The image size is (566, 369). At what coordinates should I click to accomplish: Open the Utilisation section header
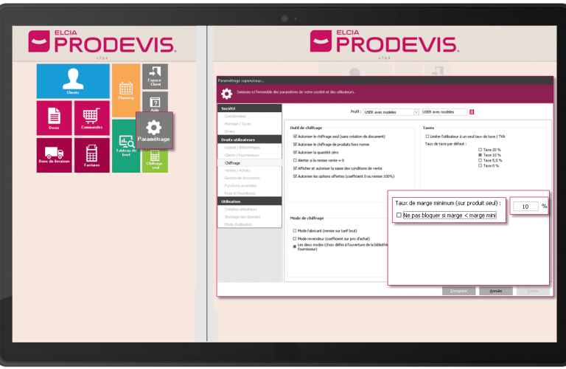[249, 201]
